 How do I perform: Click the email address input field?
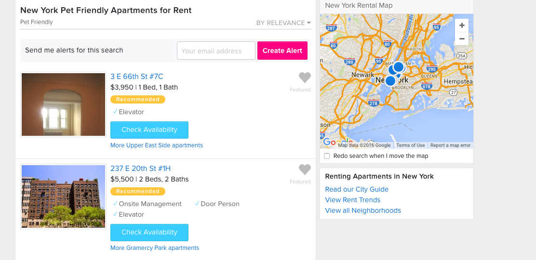[216, 51]
